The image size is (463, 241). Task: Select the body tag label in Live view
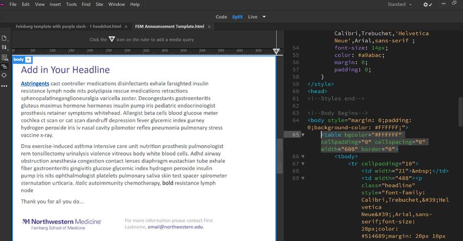(x=19, y=60)
